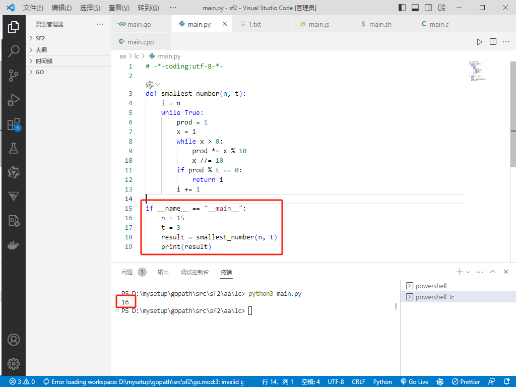The width and height of the screenshot is (516, 387).
Task: Customize layout icon in title bar
Action: point(441,8)
